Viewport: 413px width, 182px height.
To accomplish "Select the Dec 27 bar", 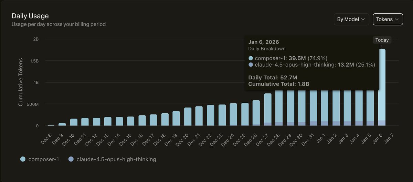I will (x=268, y=110).
